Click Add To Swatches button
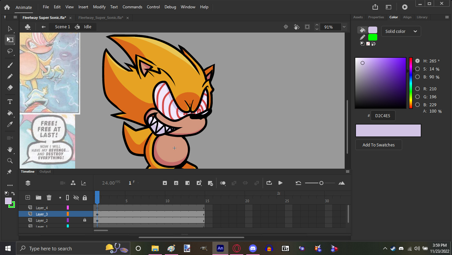 click(379, 145)
